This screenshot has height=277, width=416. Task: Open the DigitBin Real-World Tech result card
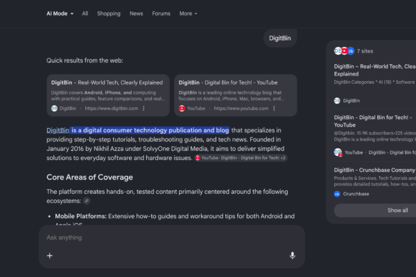point(108,96)
